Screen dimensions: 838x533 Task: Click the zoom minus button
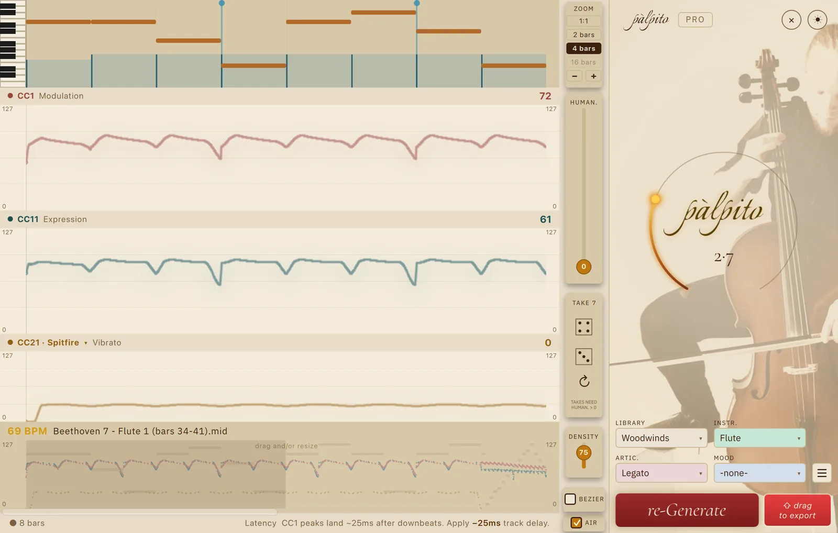pos(575,76)
